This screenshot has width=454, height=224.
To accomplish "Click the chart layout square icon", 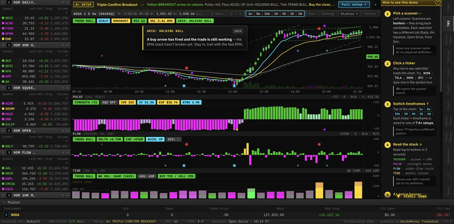I will pyautogui.click(x=231, y=14).
